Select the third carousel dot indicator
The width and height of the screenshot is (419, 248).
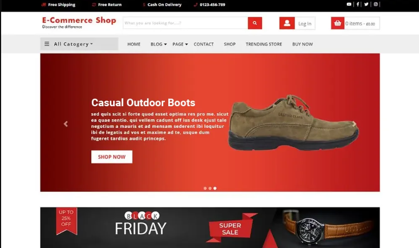(215, 189)
